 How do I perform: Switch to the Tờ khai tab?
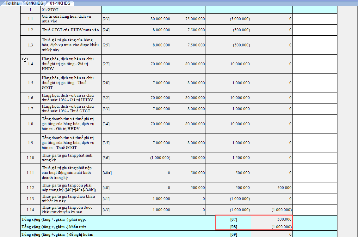pyautogui.click(x=12, y=3)
